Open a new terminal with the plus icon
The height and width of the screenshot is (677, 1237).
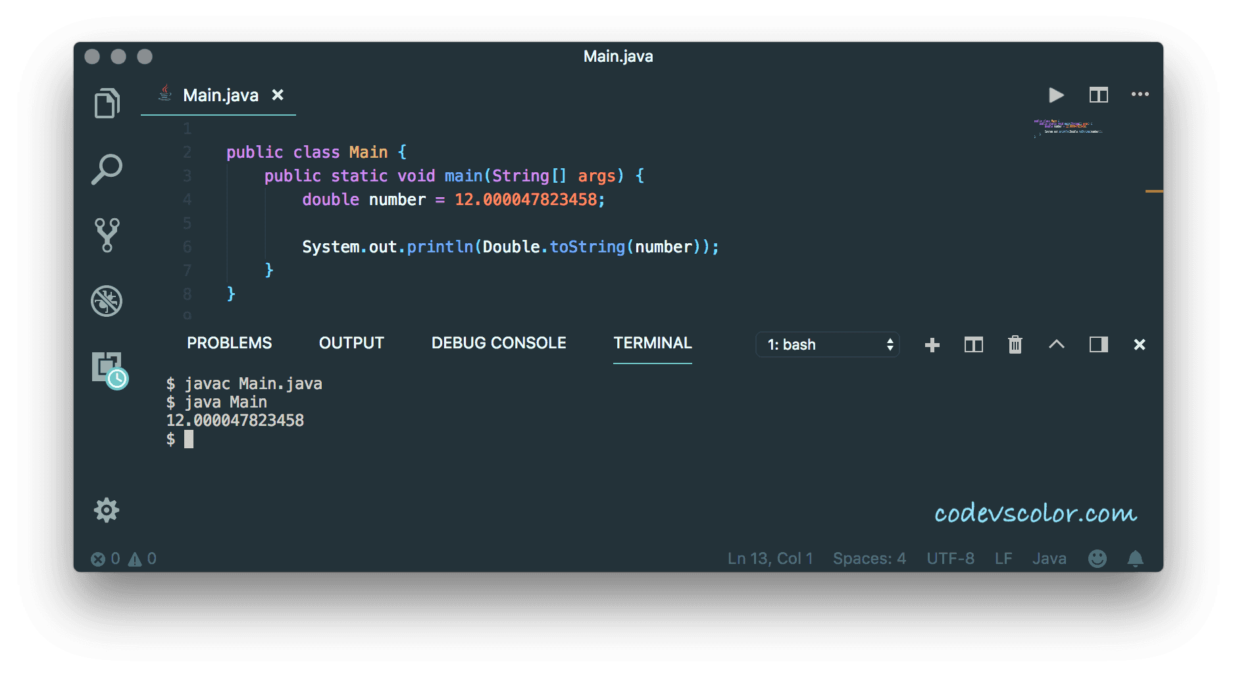(x=932, y=344)
